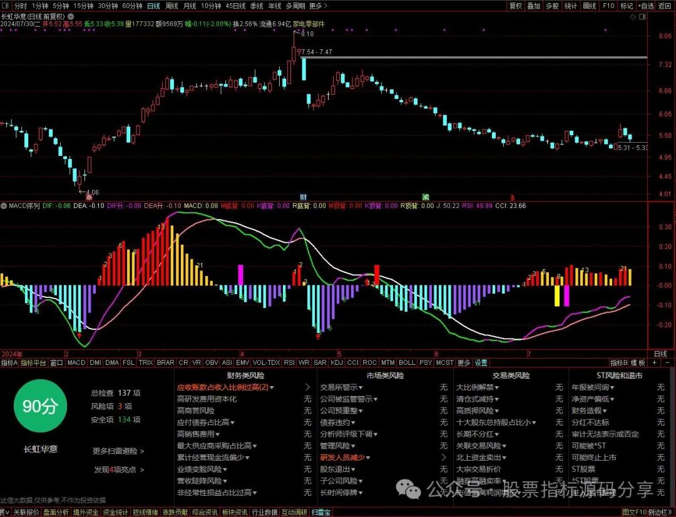The width and height of the screenshot is (676, 517).
Task: Click the green 90分 score circle
Action: (40, 406)
